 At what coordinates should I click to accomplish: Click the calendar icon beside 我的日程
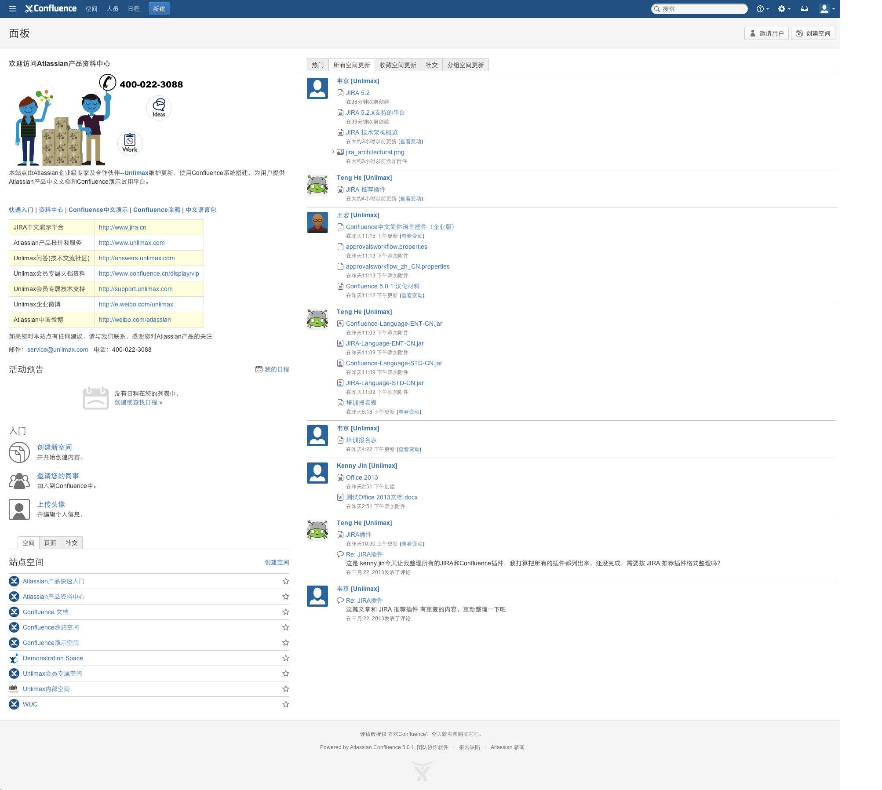[259, 369]
